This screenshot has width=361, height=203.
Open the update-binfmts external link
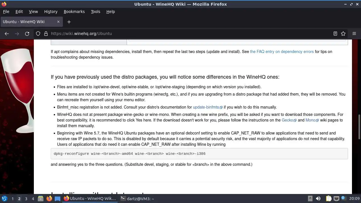[x=208, y=107]
